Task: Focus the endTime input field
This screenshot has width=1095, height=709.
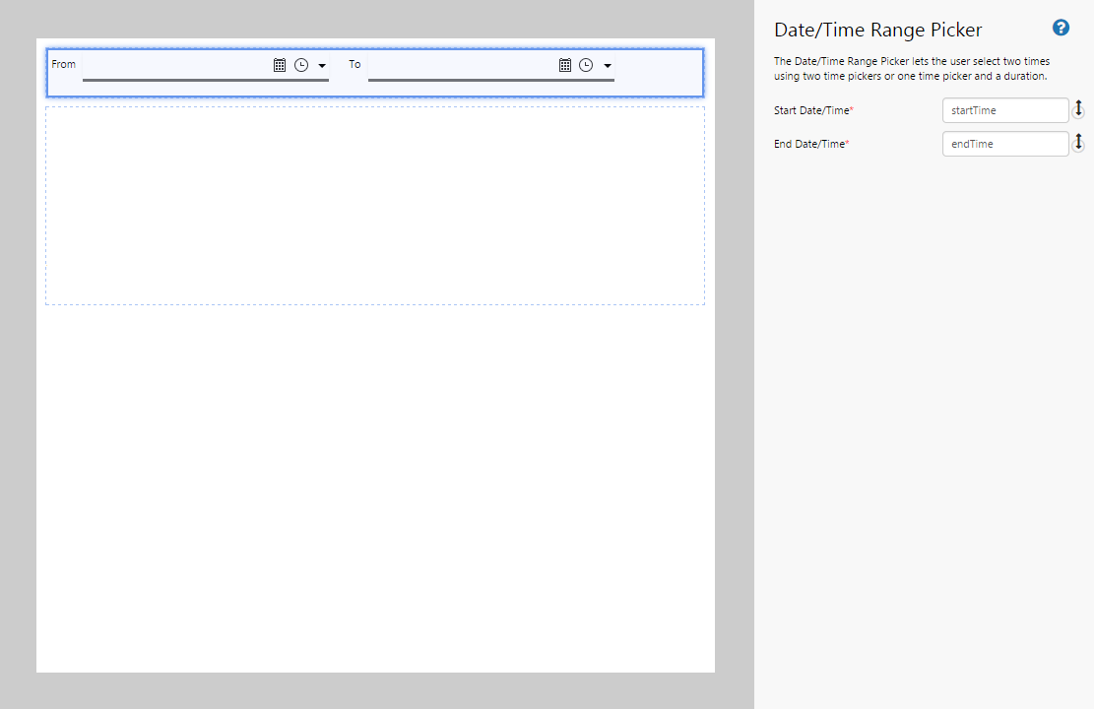Action: pos(1004,144)
